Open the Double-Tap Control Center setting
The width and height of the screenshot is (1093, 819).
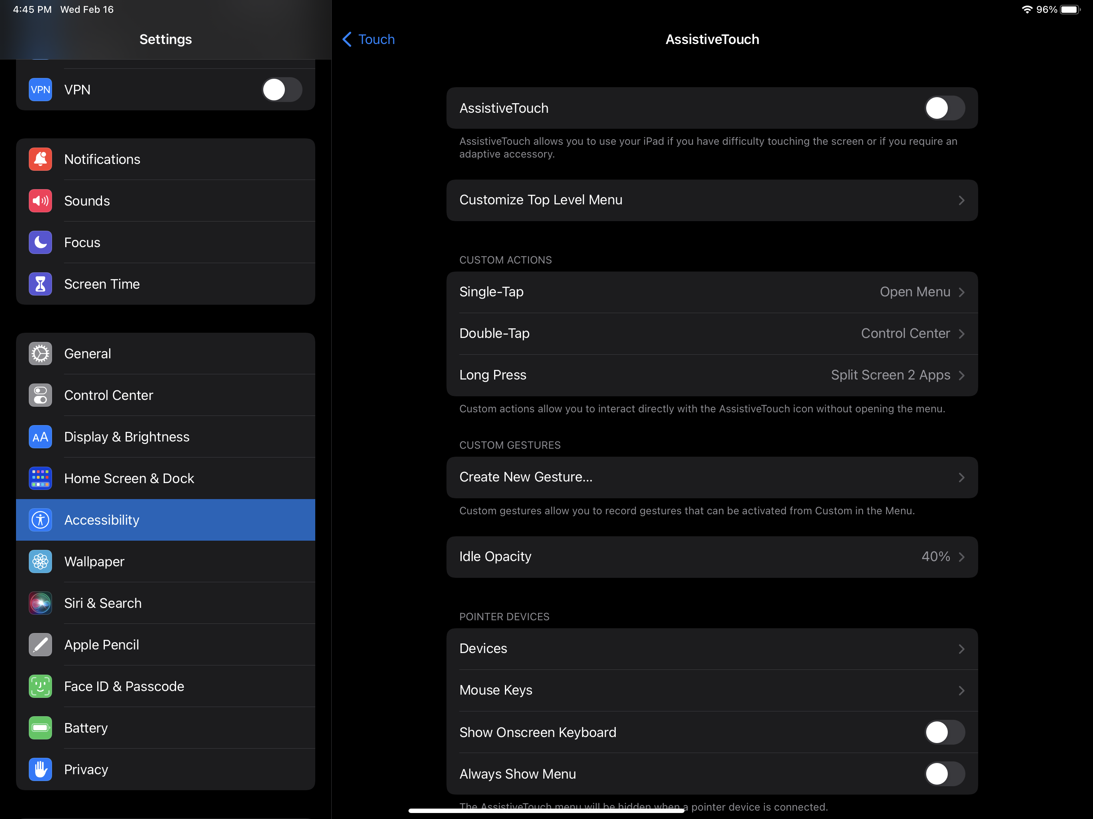click(712, 333)
